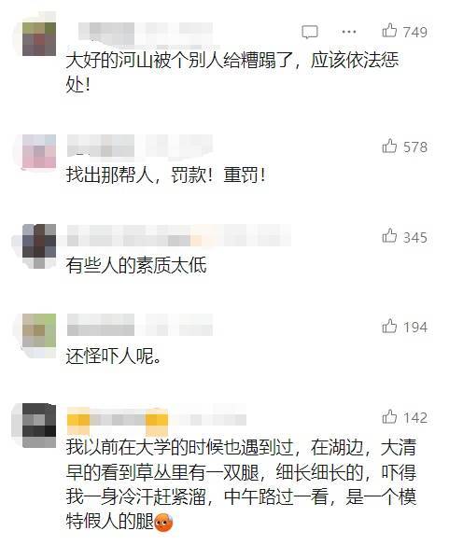
Task: Click the emoji ending the last comment
Action: coord(163,522)
